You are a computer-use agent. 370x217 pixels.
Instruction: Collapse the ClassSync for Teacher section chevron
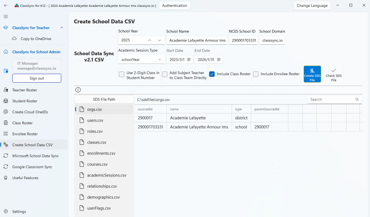(62, 27)
